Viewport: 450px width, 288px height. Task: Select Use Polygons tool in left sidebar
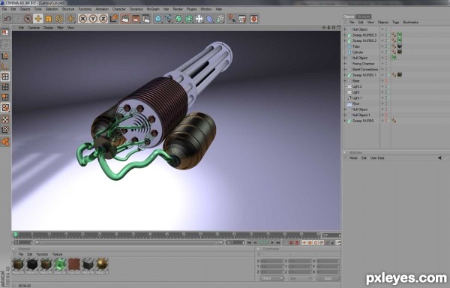coord(5,97)
